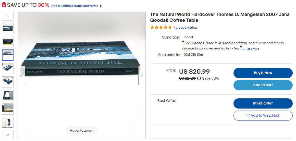This screenshot has height=141, width=296.
Task: Select the empty slipcase thumbnail
Action: [x=8, y=95]
